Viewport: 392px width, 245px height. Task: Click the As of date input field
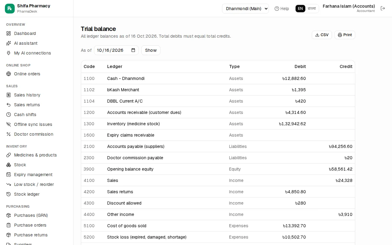coord(116,50)
